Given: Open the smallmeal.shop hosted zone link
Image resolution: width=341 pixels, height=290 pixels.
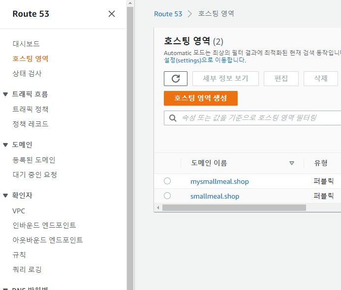Looking at the screenshot, I should pyautogui.click(x=215, y=196).
